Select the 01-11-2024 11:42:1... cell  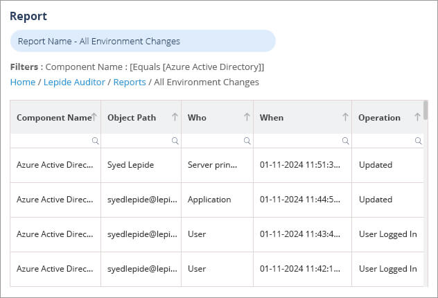click(x=303, y=269)
